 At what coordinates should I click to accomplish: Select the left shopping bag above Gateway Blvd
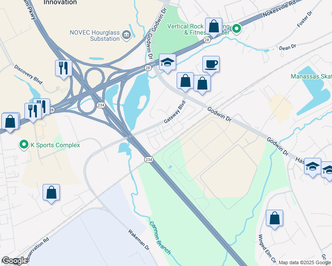tap(185, 81)
